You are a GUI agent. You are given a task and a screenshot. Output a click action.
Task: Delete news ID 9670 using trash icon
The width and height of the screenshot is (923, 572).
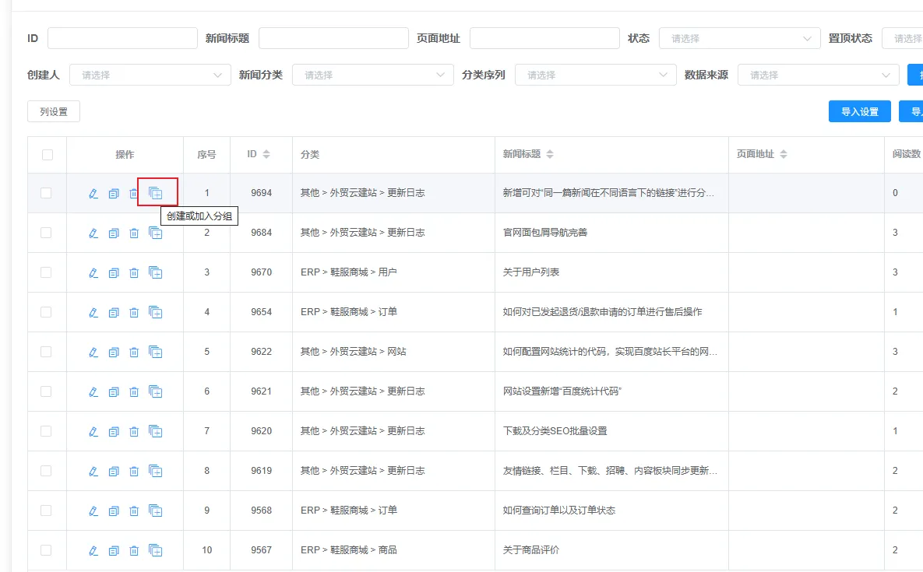(134, 272)
